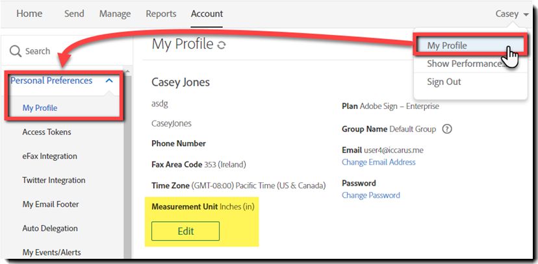
Task: Click the sidebar vertical scrollbar
Action: (127, 164)
